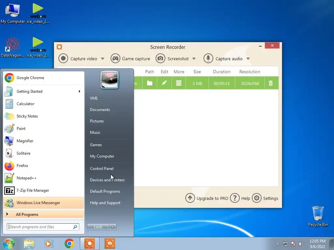Click the Upgrade to PRO arrow icon
334x250 pixels.
(190, 198)
